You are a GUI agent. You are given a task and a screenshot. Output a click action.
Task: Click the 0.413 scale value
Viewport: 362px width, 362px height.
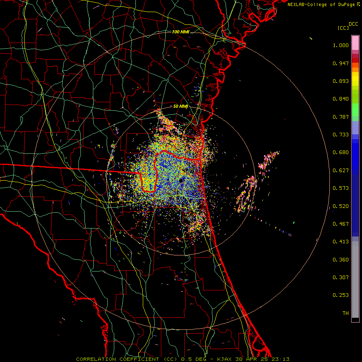pos(341,242)
